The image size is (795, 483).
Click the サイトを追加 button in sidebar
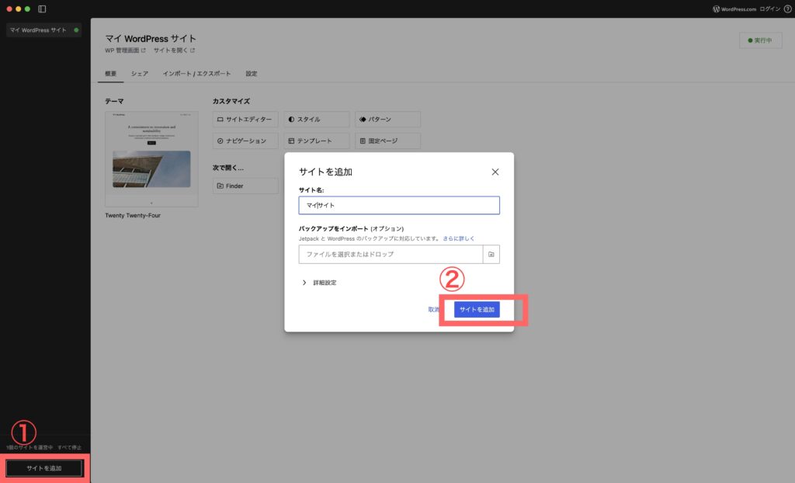44,467
